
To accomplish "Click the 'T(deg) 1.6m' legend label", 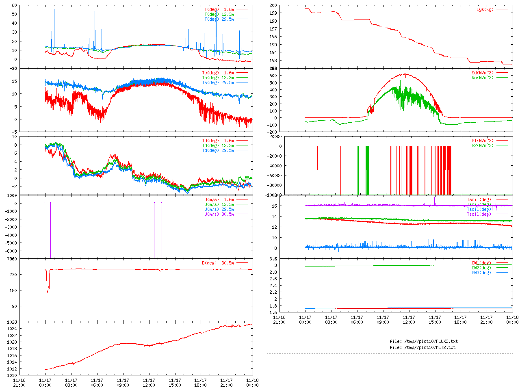I will click(x=219, y=9).
